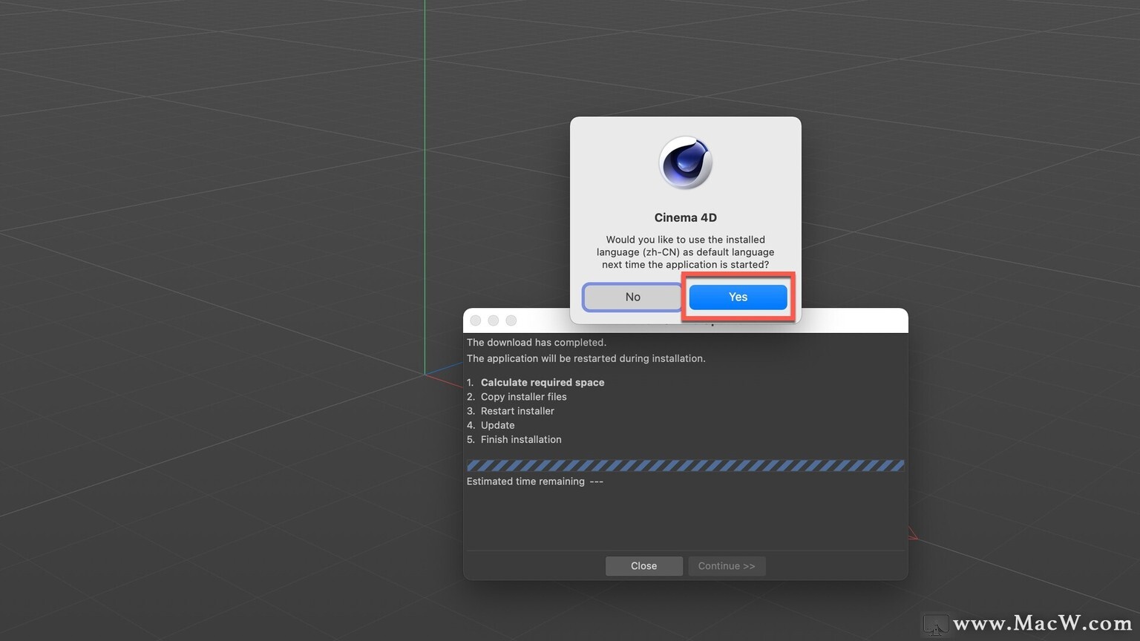Click the "Cinema 4D" dialog title text

[x=686, y=217]
